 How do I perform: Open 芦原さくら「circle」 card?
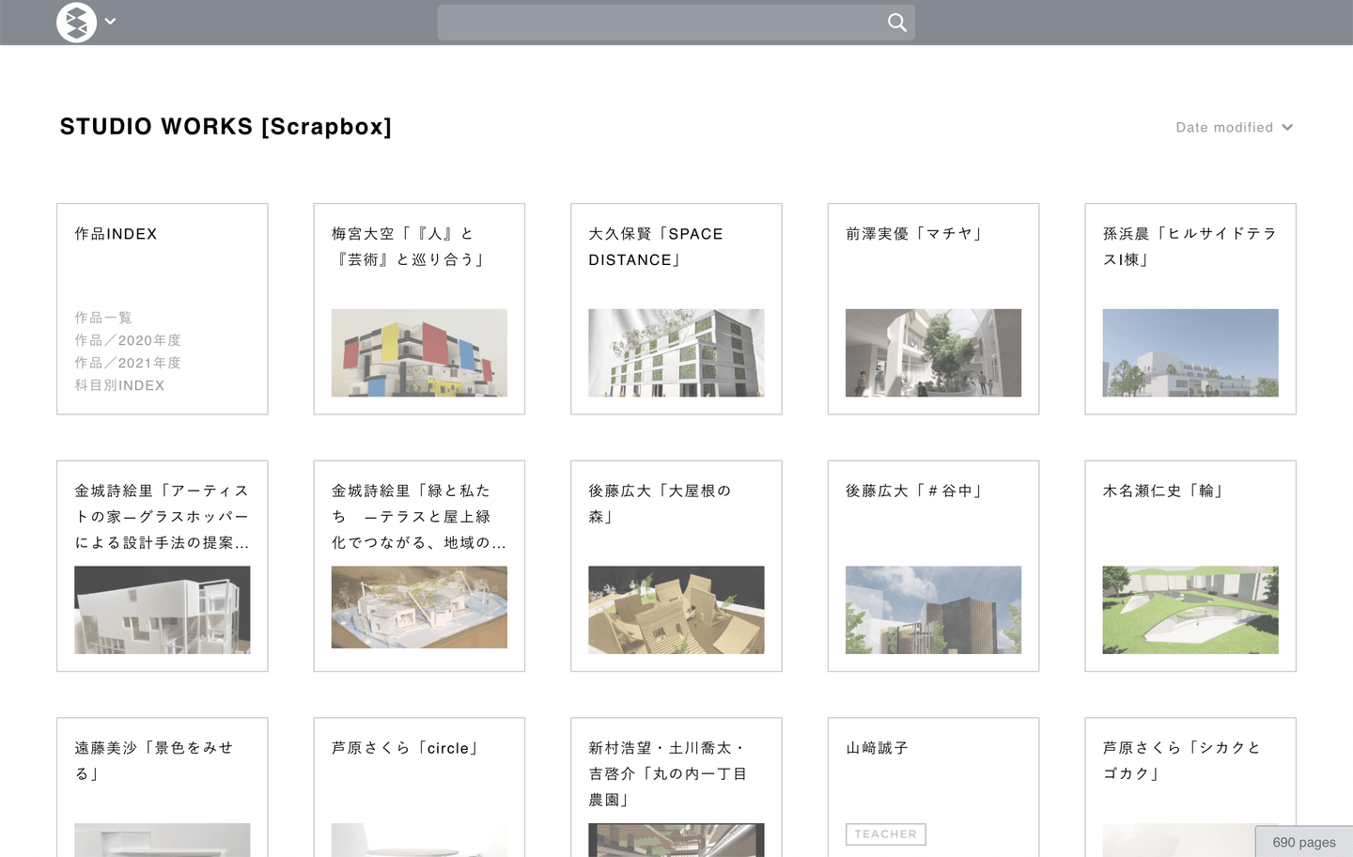419,787
